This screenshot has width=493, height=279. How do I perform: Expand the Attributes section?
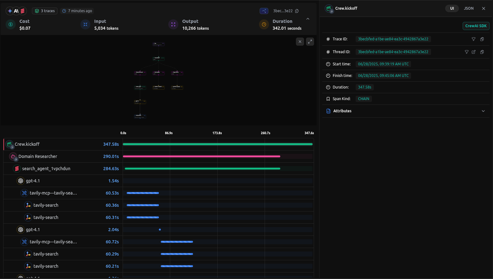pos(483,111)
